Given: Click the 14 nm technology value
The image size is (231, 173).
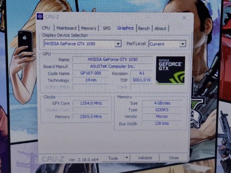Looking at the screenshot, I should tap(91, 80).
